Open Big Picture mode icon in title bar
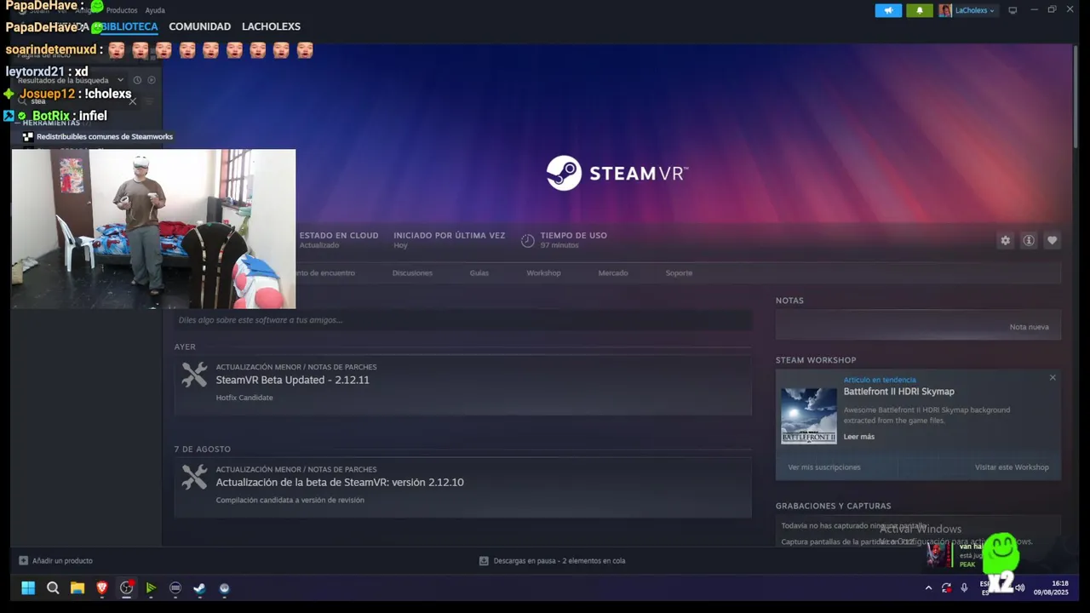 (x=1013, y=10)
